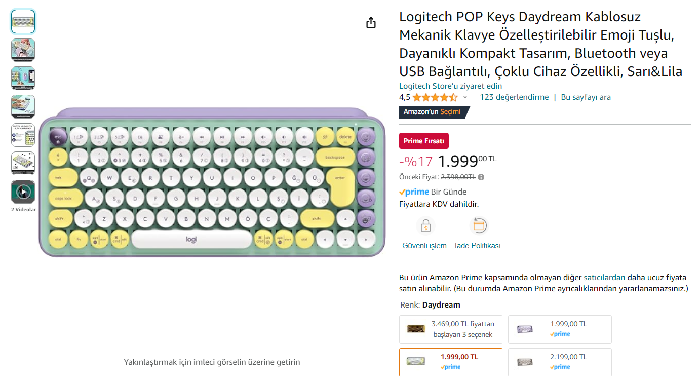
Task: Click the Güvenli işlem lock icon
Action: click(425, 225)
